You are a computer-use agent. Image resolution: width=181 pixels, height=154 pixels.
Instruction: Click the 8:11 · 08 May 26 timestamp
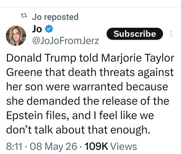tap(42, 146)
